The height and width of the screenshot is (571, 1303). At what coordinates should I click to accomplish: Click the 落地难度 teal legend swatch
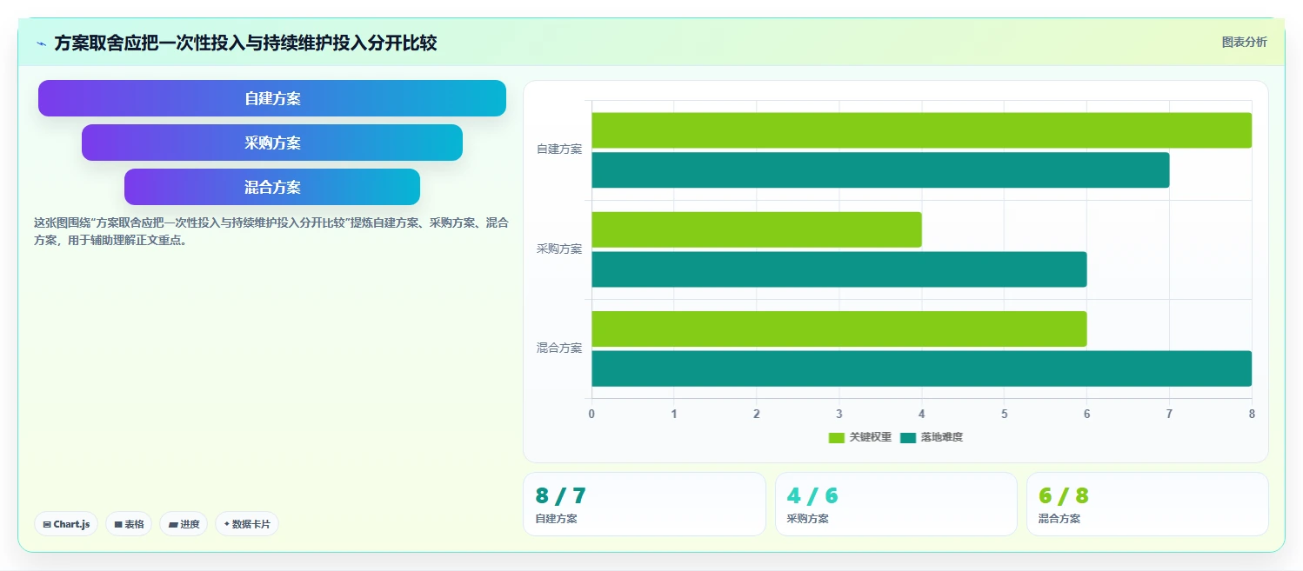tap(907, 437)
